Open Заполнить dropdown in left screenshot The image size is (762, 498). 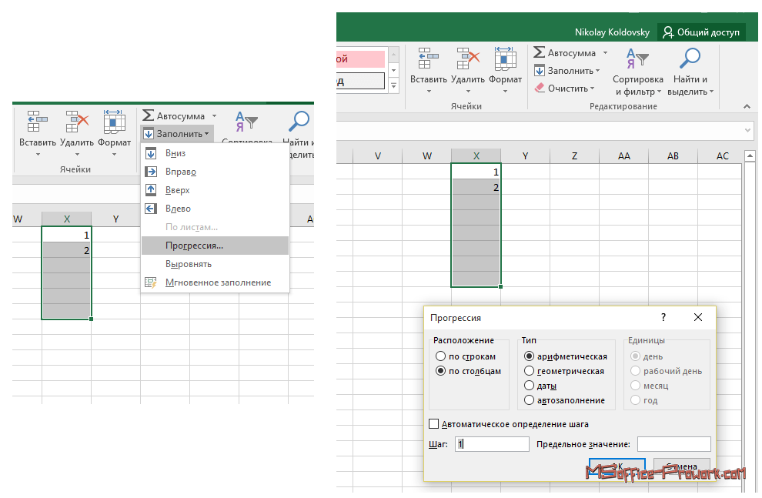point(177,134)
